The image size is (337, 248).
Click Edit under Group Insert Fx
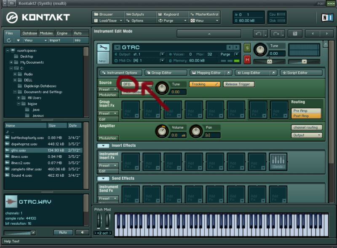coord(108,119)
